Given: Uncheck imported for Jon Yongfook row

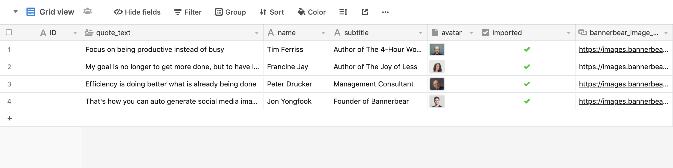Looking at the screenshot, I should [x=527, y=101].
